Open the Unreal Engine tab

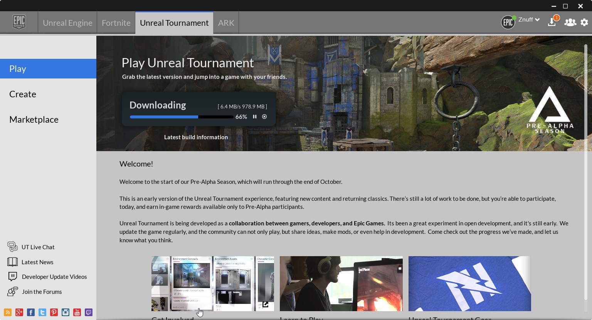click(x=67, y=23)
